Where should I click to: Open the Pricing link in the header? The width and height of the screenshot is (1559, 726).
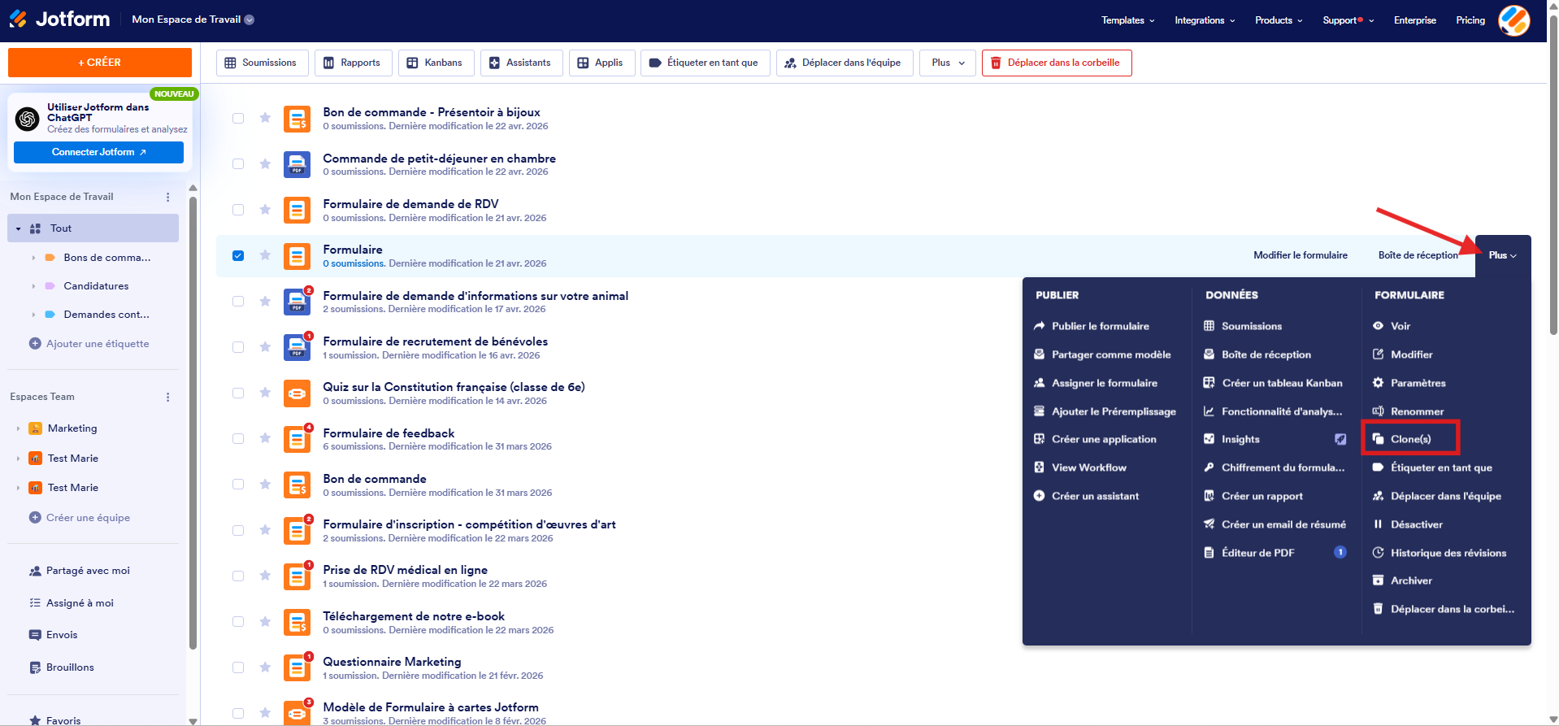pyautogui.click(x=1470, y=20)
